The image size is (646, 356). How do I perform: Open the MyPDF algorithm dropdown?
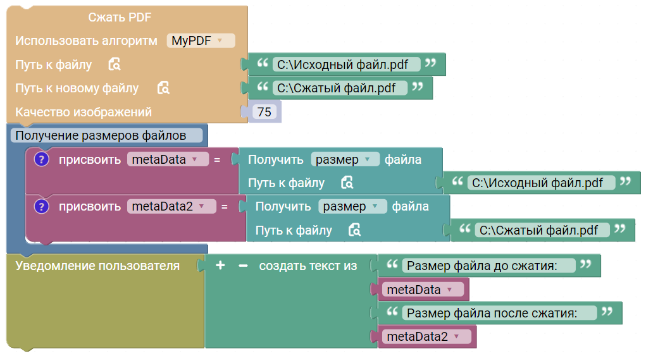[x=201, y=40]
